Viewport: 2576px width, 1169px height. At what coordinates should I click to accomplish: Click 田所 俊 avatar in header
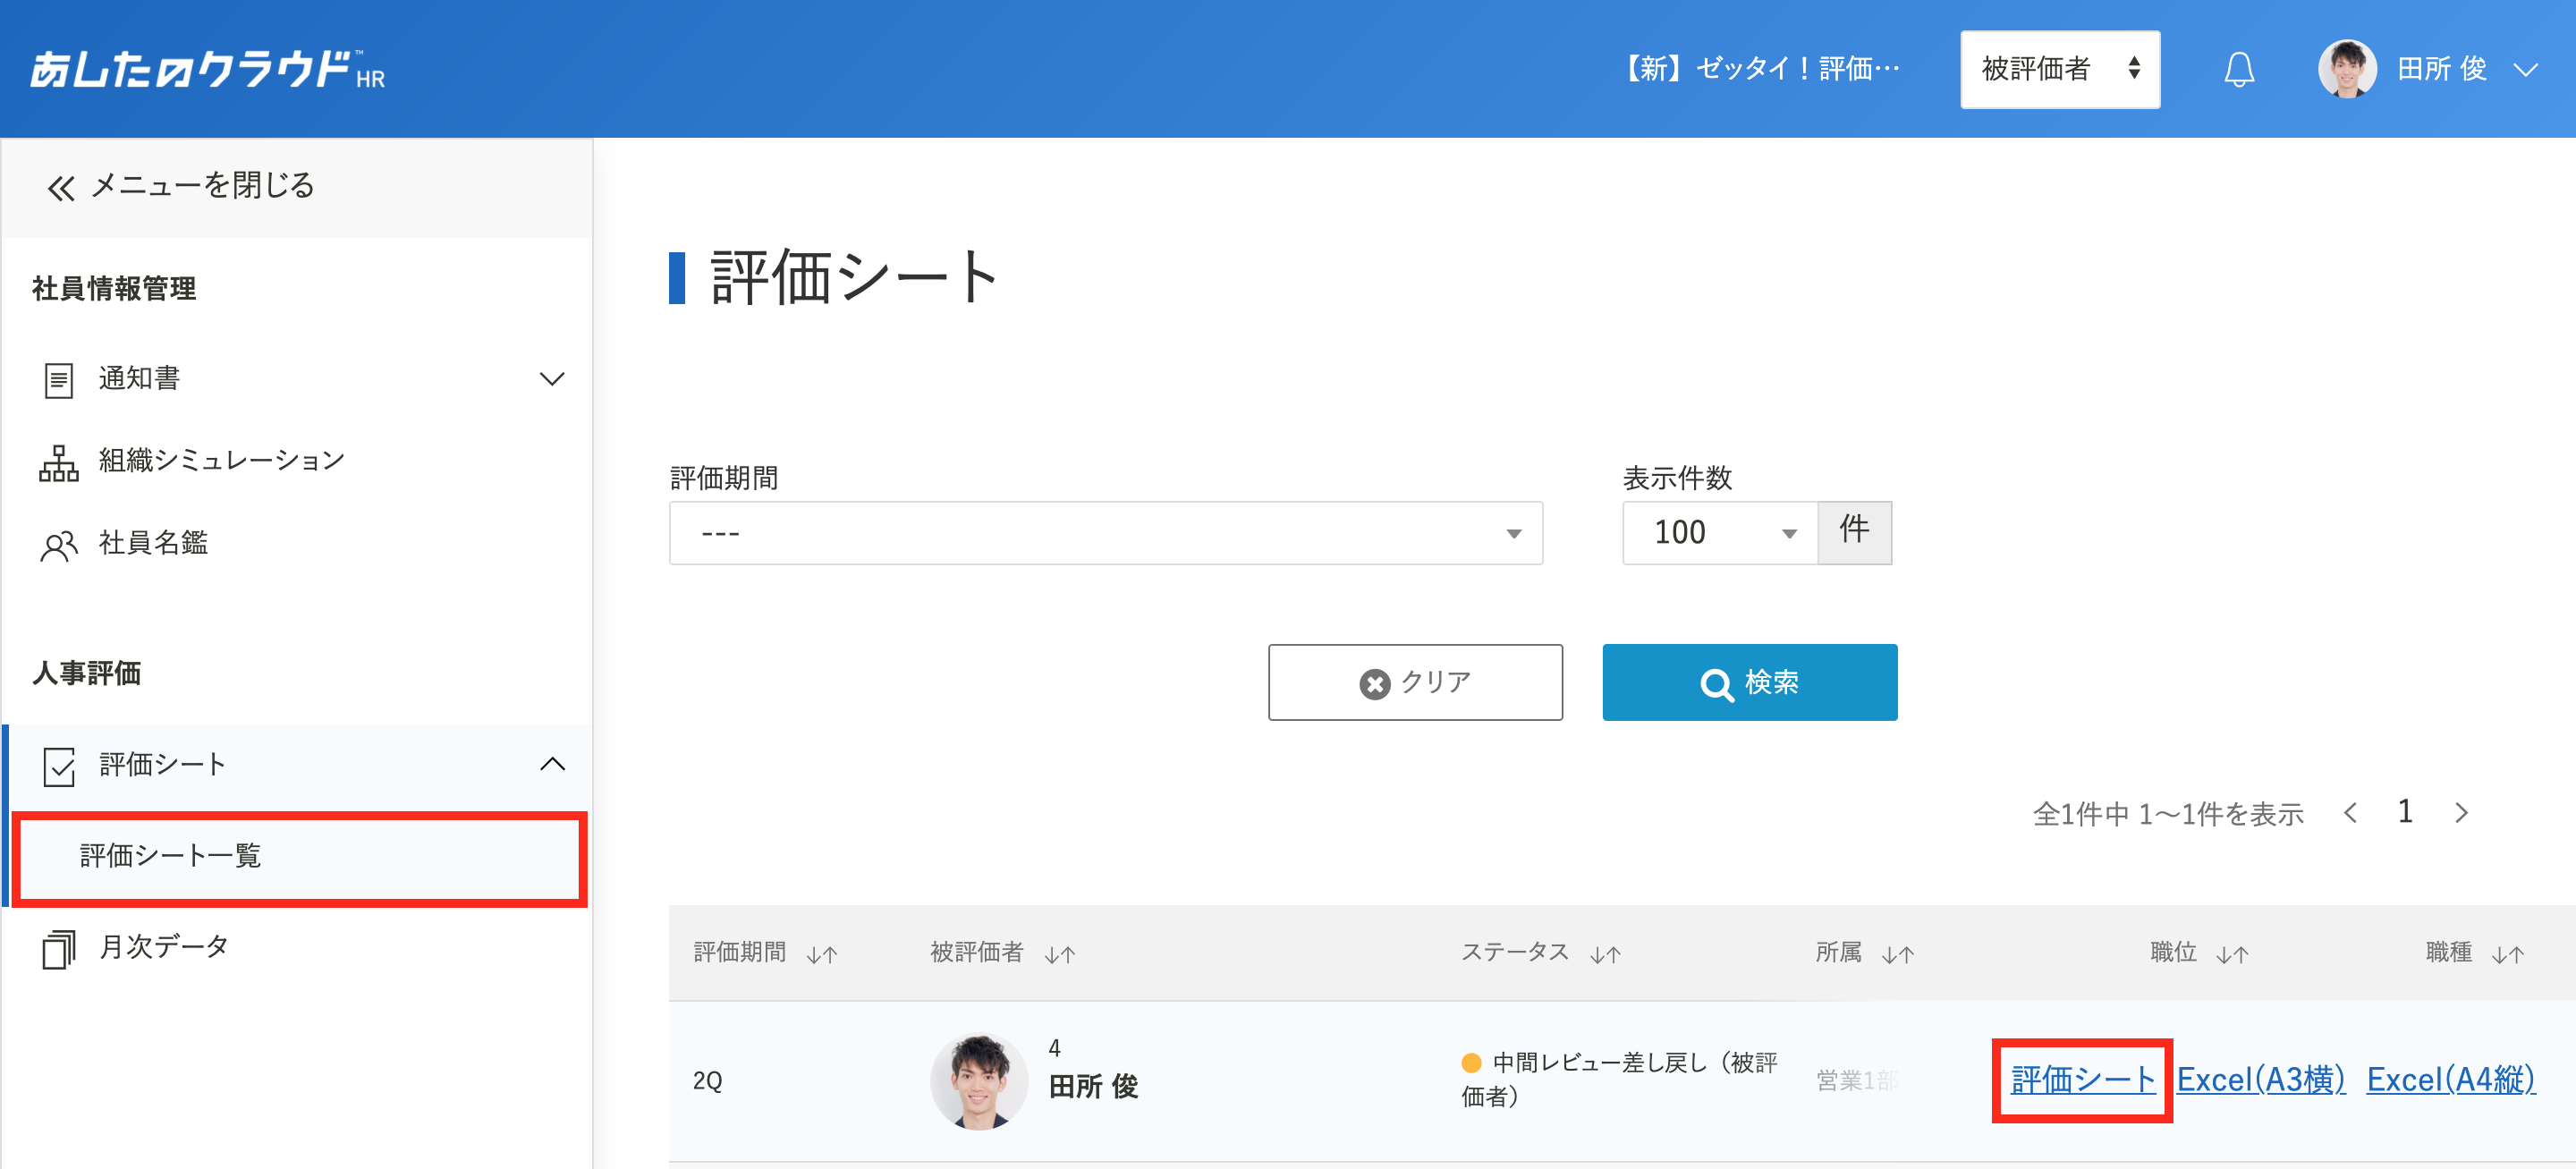tap(2347, 69)
